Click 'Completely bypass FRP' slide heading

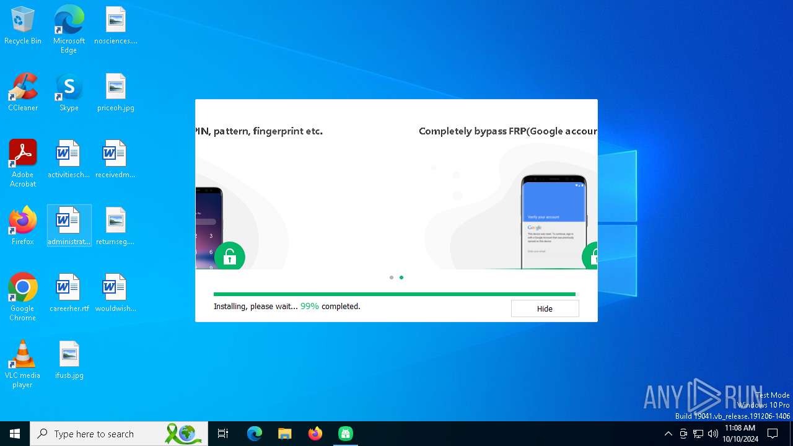[x=508, y=131]
